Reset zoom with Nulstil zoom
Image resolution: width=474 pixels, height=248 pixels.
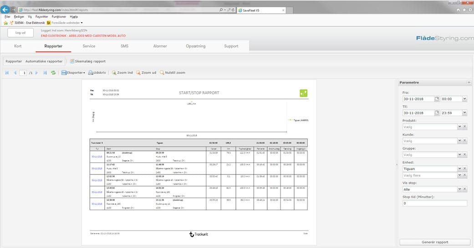point(173,73)
